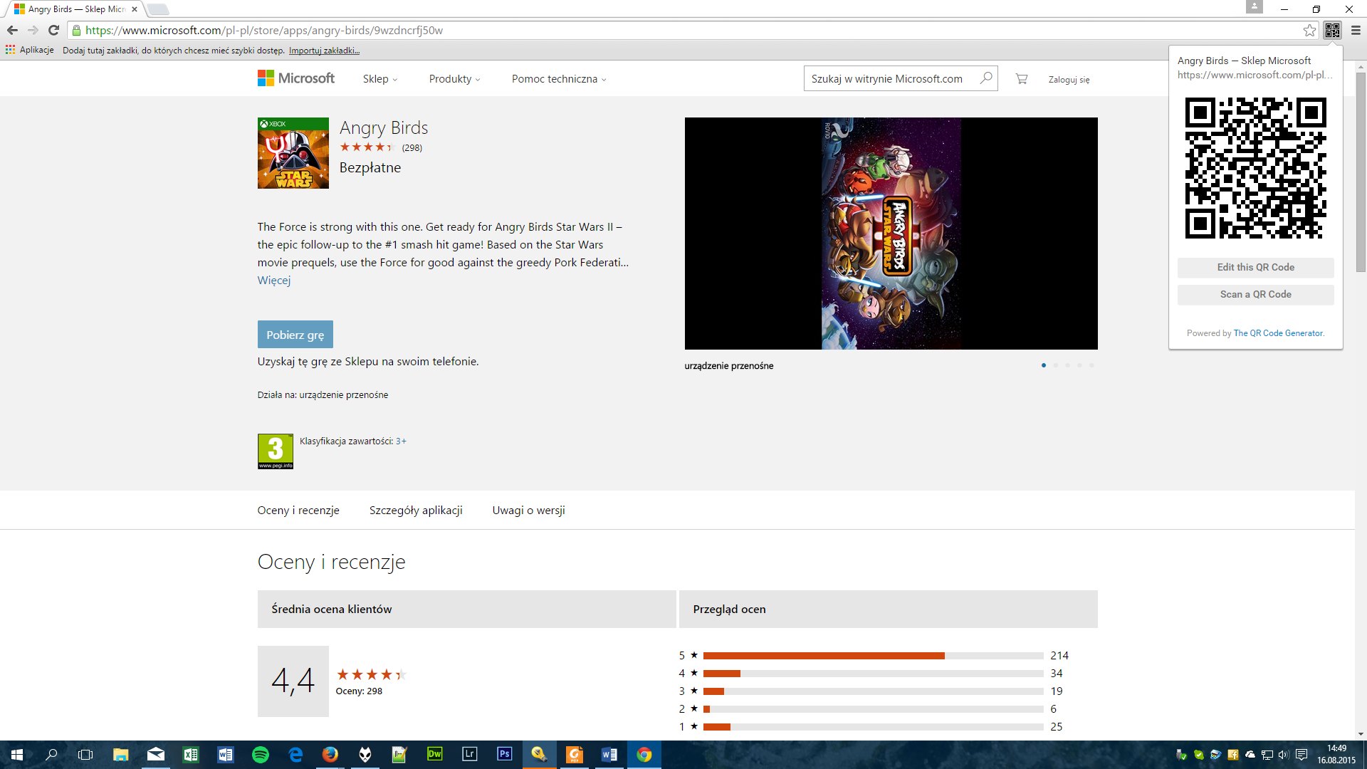Screen dimensions: 1367x769
Task: Open File Explorer from the taskbar
Action: point(121,755)
